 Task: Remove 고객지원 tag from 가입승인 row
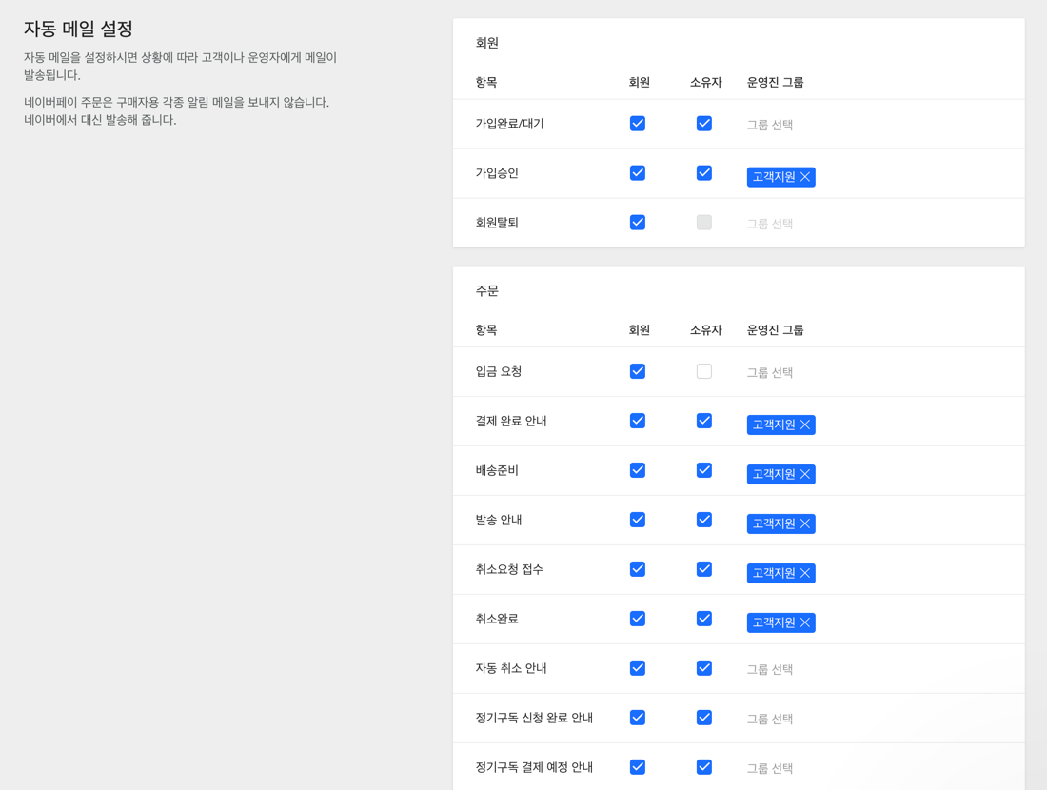point(805,176)
